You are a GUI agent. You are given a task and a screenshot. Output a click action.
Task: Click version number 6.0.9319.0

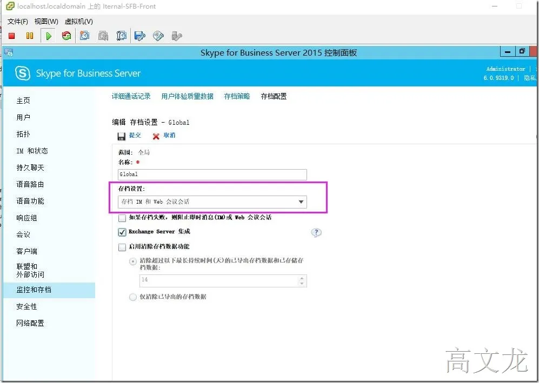pyautogui.click(x=498, y=78)
